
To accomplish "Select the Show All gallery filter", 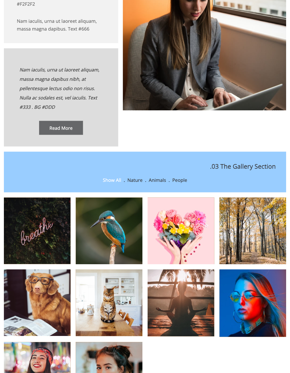I will pos(112,180).
